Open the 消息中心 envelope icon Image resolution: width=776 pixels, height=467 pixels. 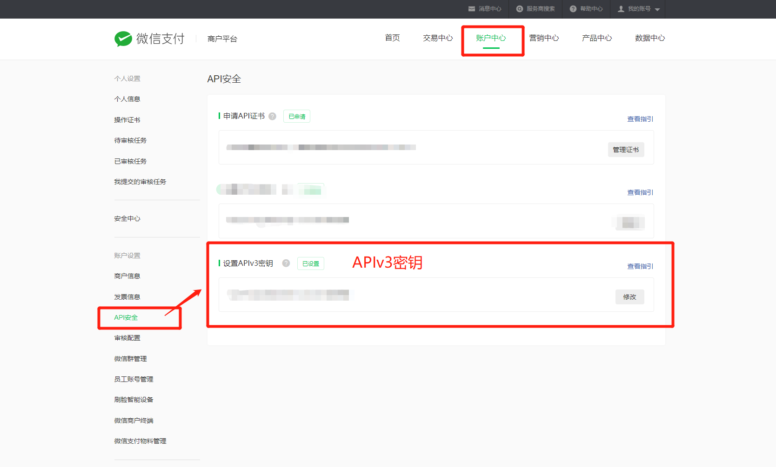(472, 9)
